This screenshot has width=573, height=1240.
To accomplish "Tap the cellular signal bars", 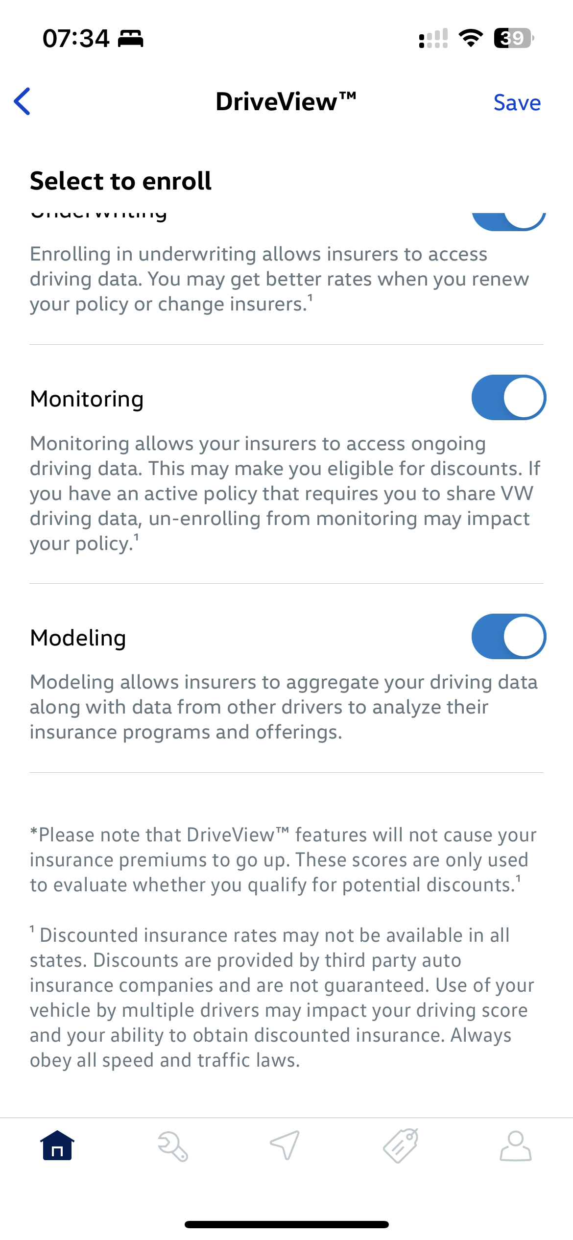I will (x=433, y=38).
